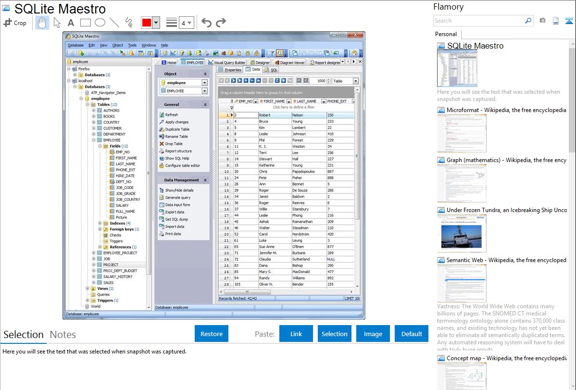Undo the last annotation
Image resolution: width=576 pixels, height=390 pixels.
pos(206,23)
